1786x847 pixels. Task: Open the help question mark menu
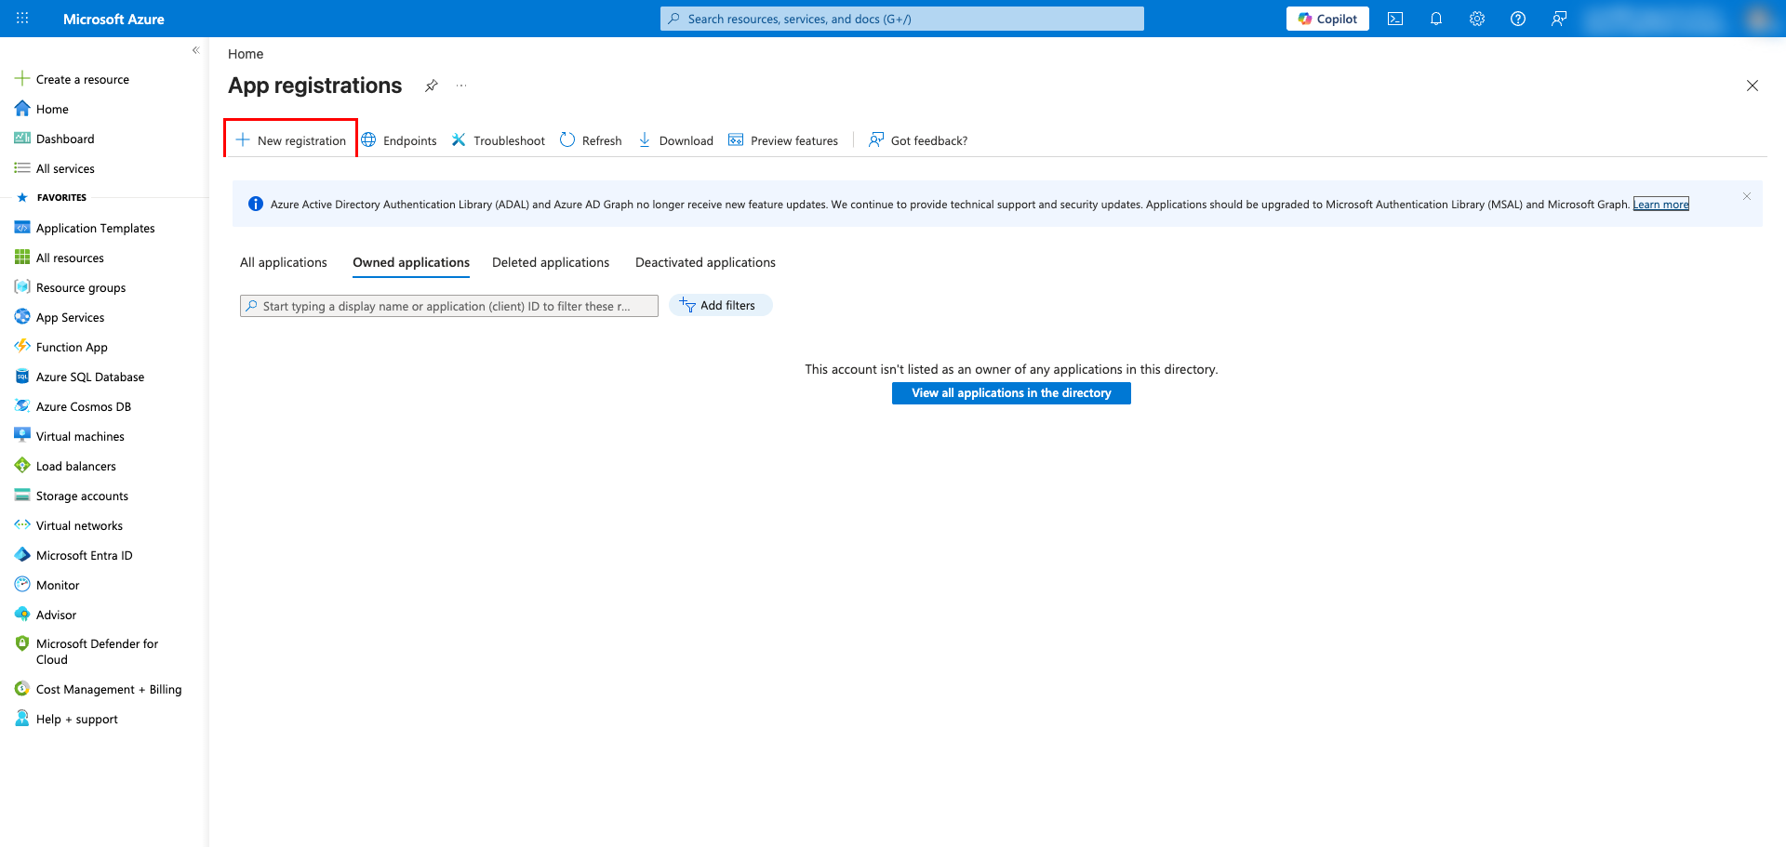[x=1518, y=19]
